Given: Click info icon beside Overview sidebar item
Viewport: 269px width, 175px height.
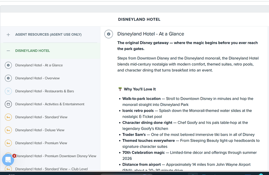Looking at the screenshot, I should [x=8, y=78].
